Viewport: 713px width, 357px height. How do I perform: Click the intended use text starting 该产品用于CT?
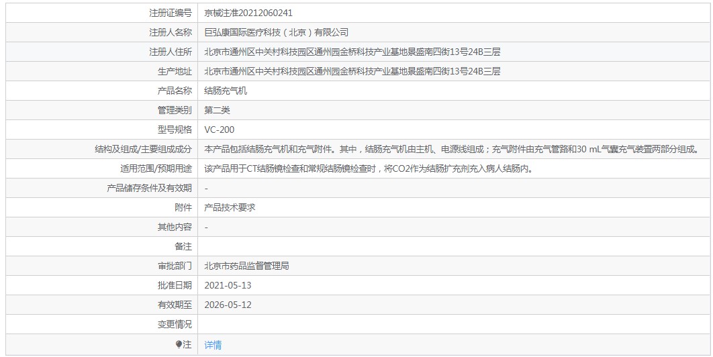[369, 168]
